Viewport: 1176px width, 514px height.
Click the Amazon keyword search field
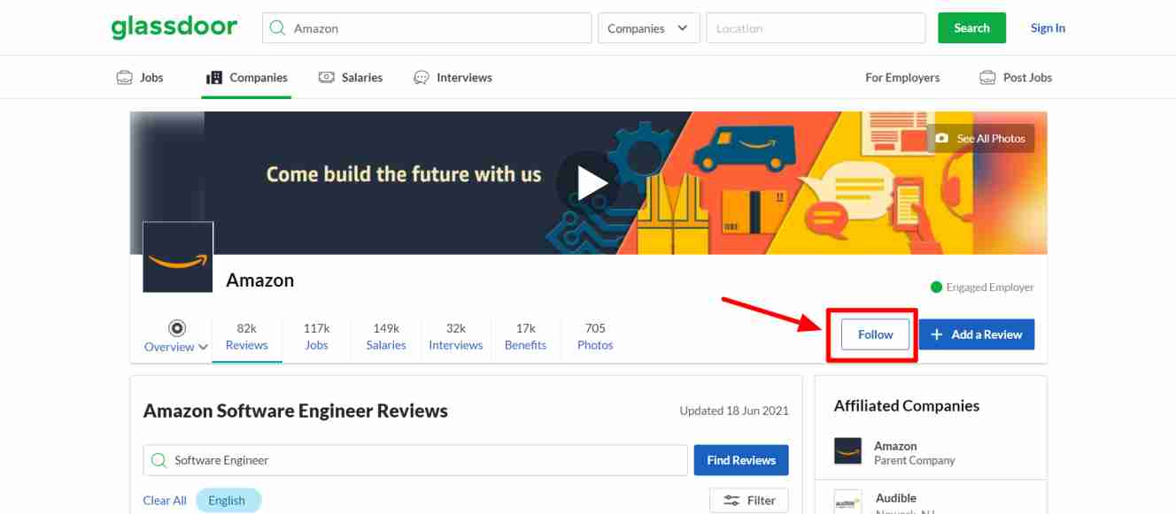click(427, 28)
